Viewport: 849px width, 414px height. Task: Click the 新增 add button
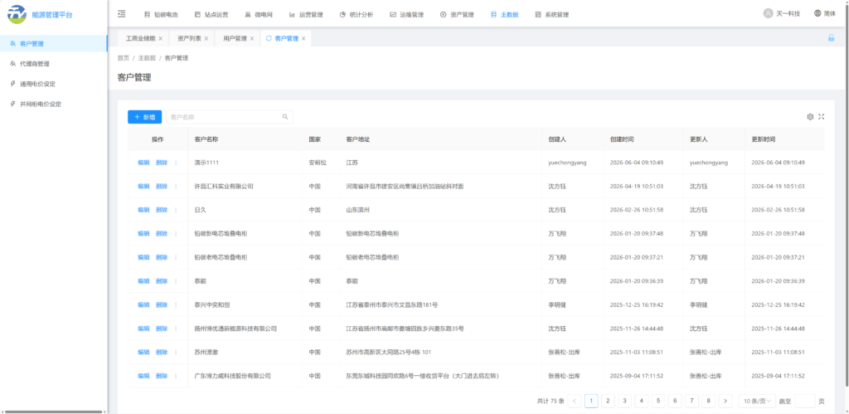pyautogui.click(x=144, y=116)
